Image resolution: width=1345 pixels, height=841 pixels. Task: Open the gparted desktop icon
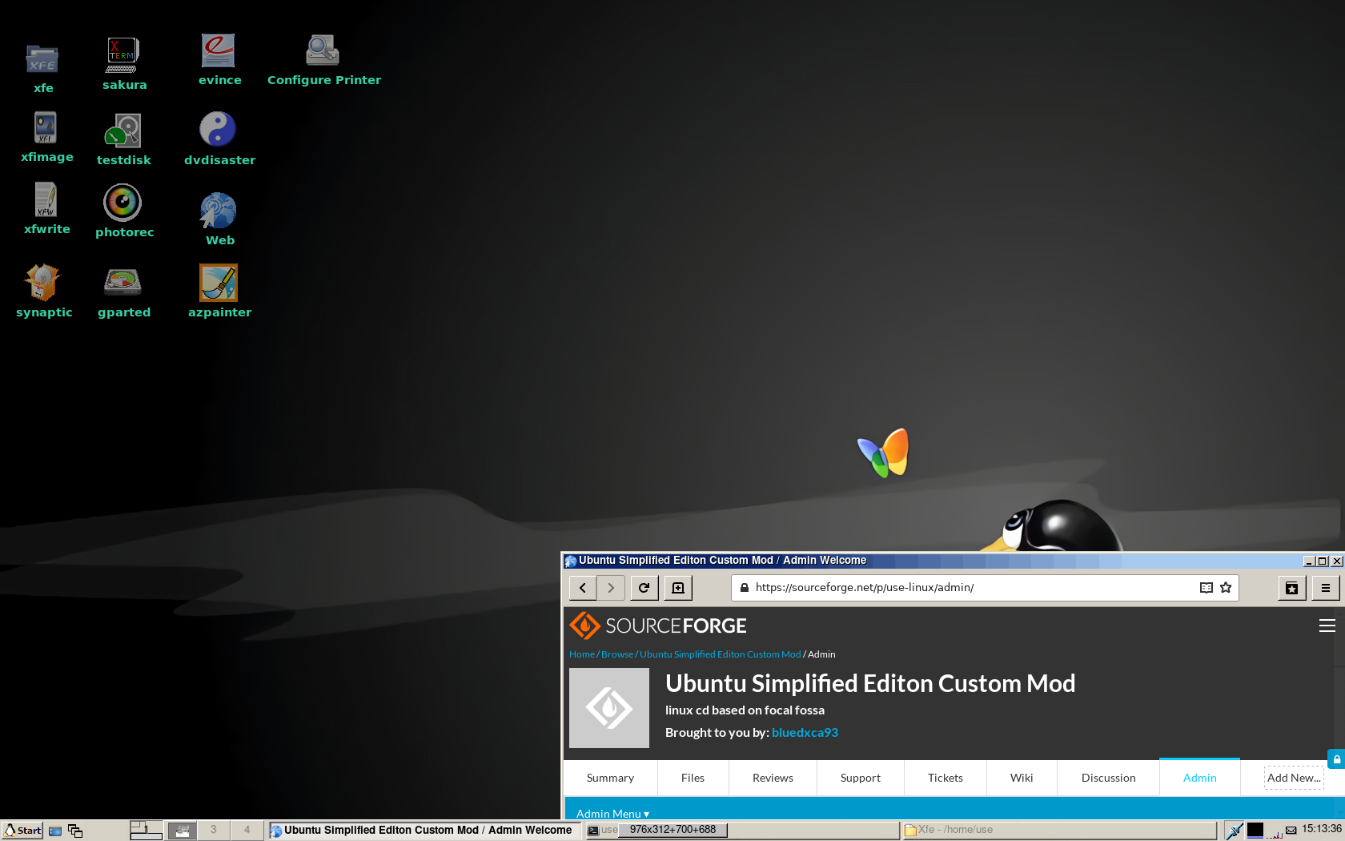pos(123,292)
